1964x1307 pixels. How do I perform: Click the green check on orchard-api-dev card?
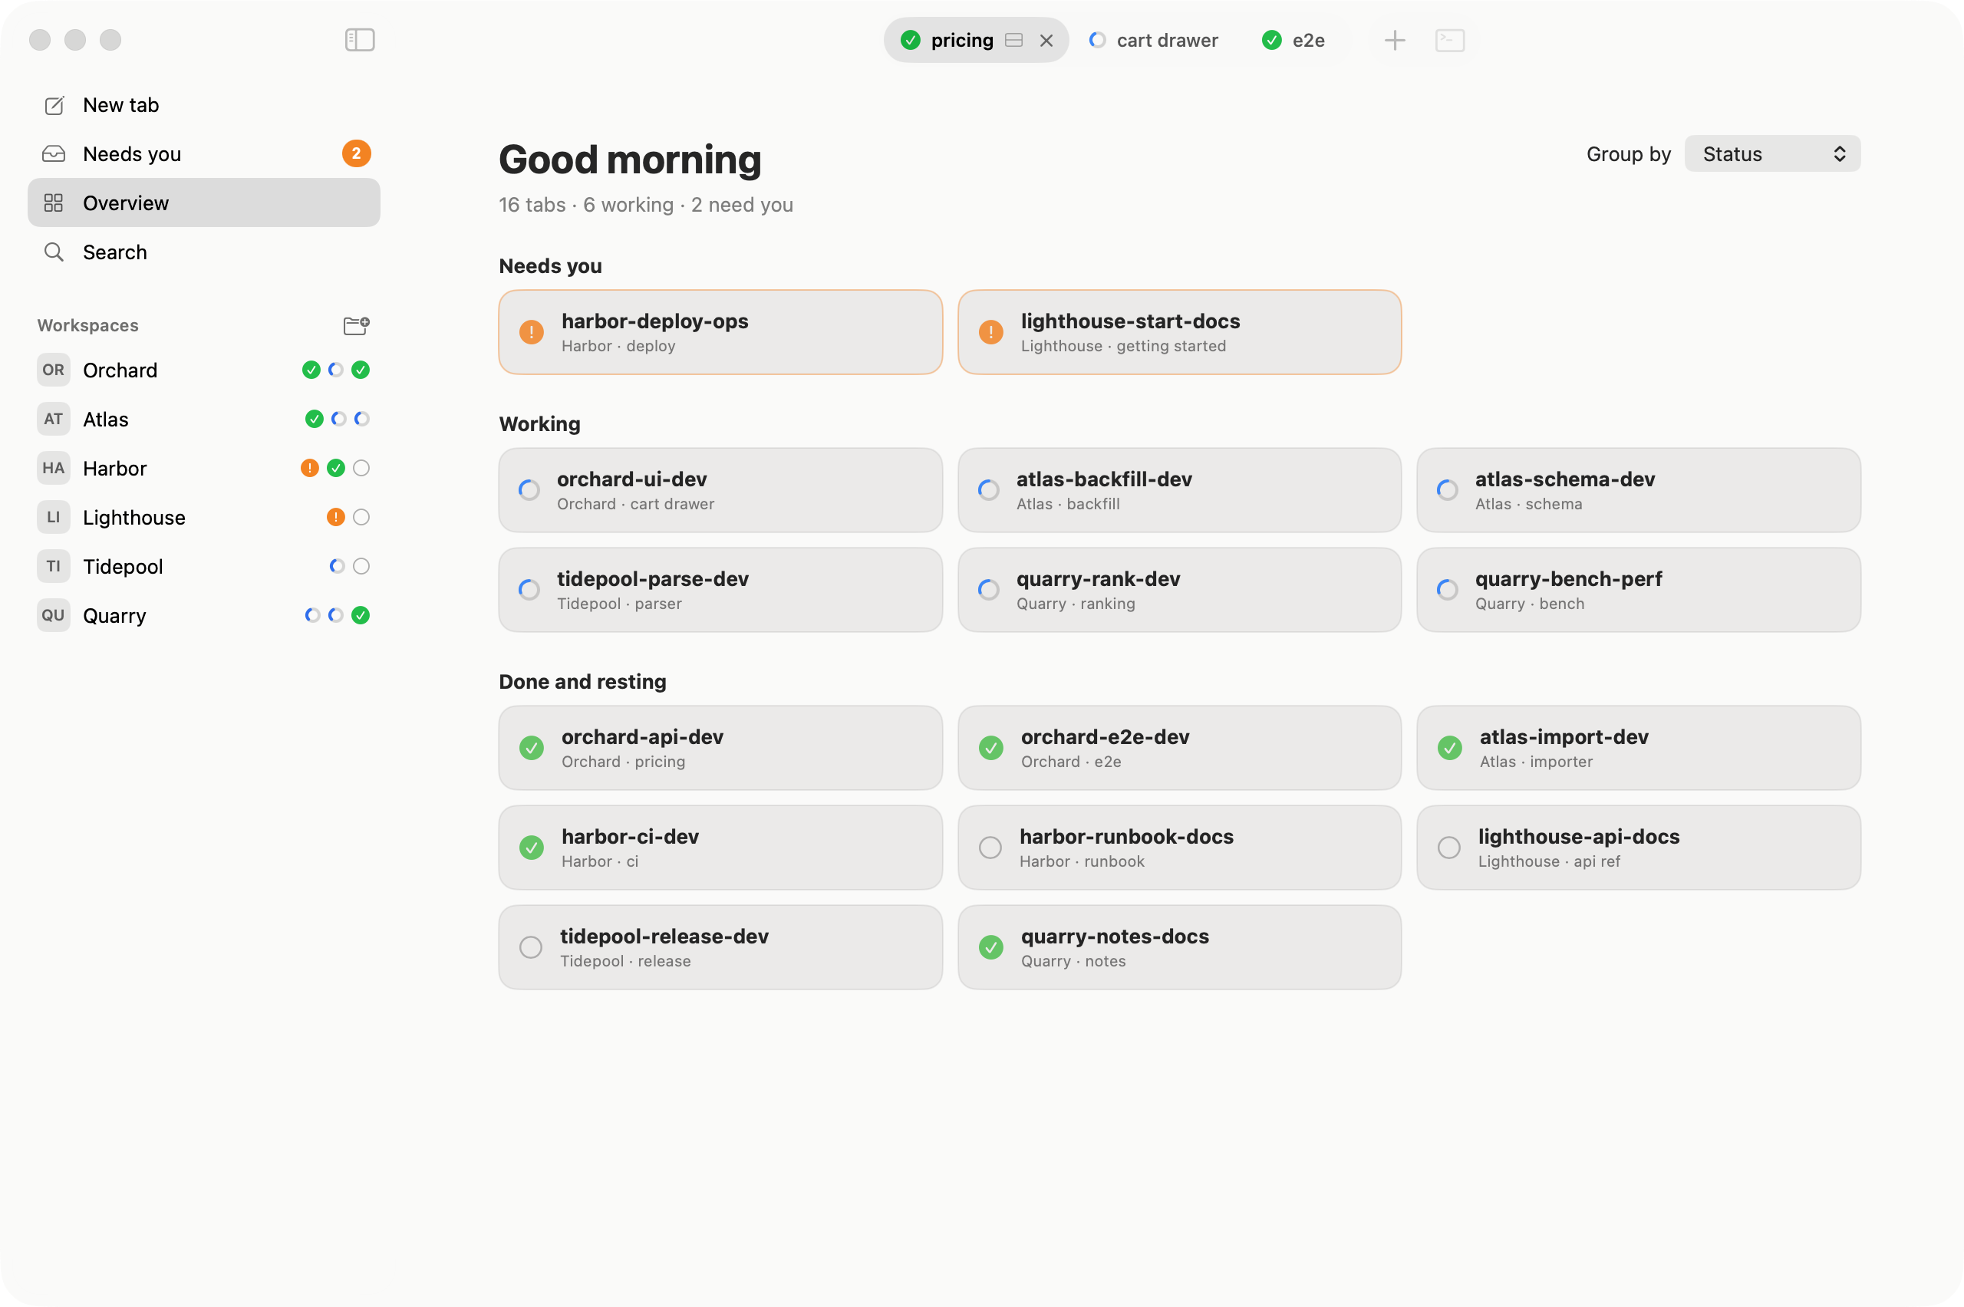point(531,748)
